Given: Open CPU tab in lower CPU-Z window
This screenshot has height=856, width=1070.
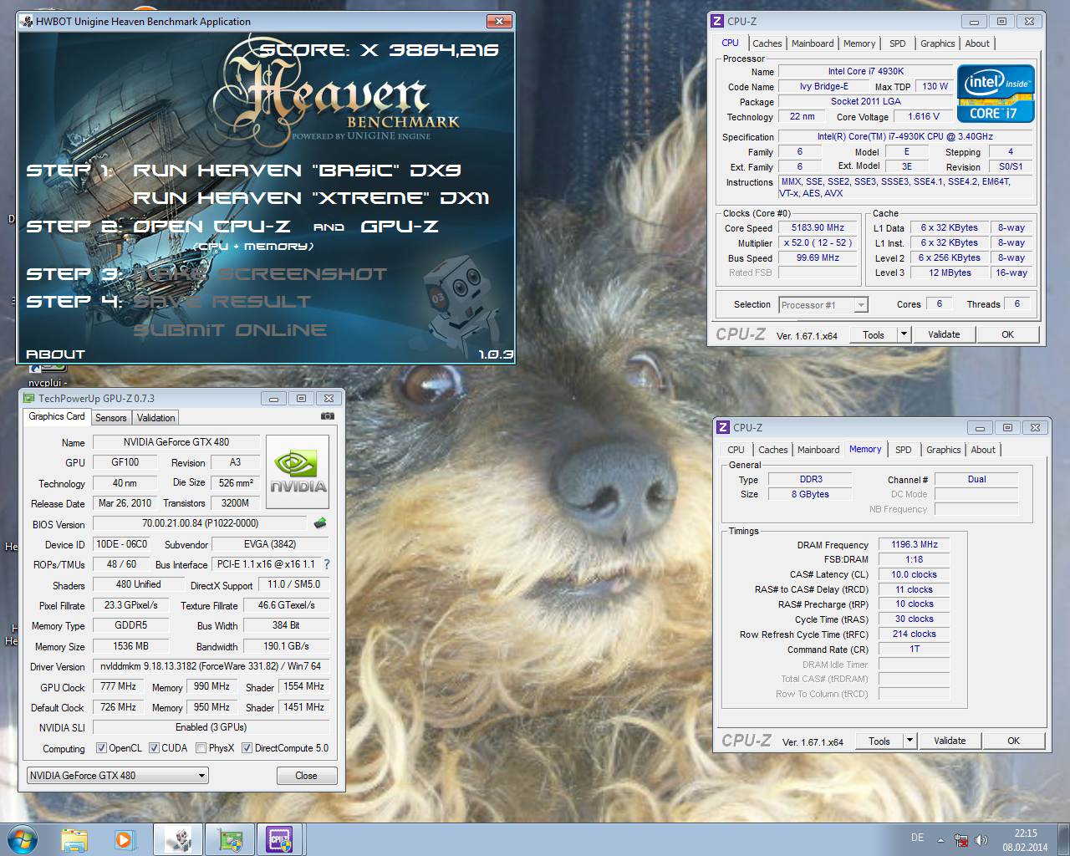Looking at the screenshot, I should click(736, 450).
